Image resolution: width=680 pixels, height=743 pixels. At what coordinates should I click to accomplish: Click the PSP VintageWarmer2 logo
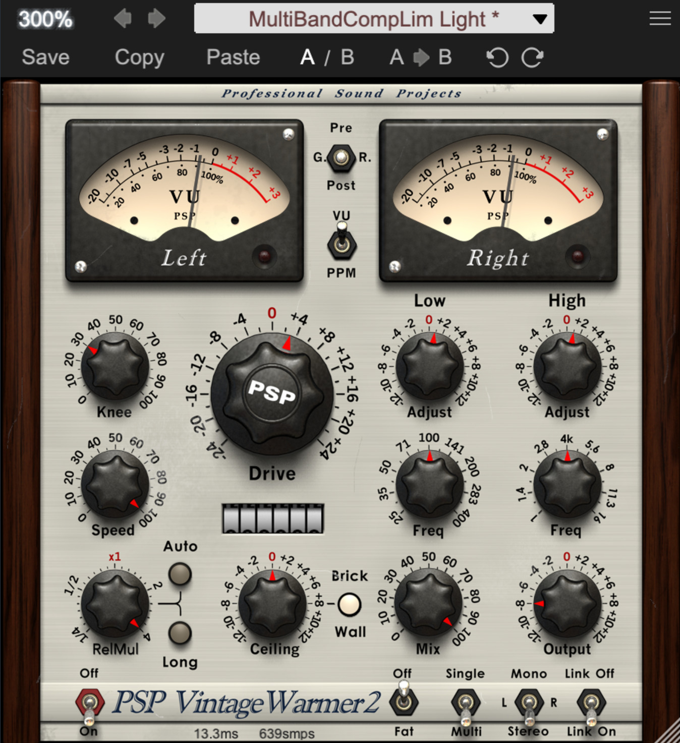[246, 703]
